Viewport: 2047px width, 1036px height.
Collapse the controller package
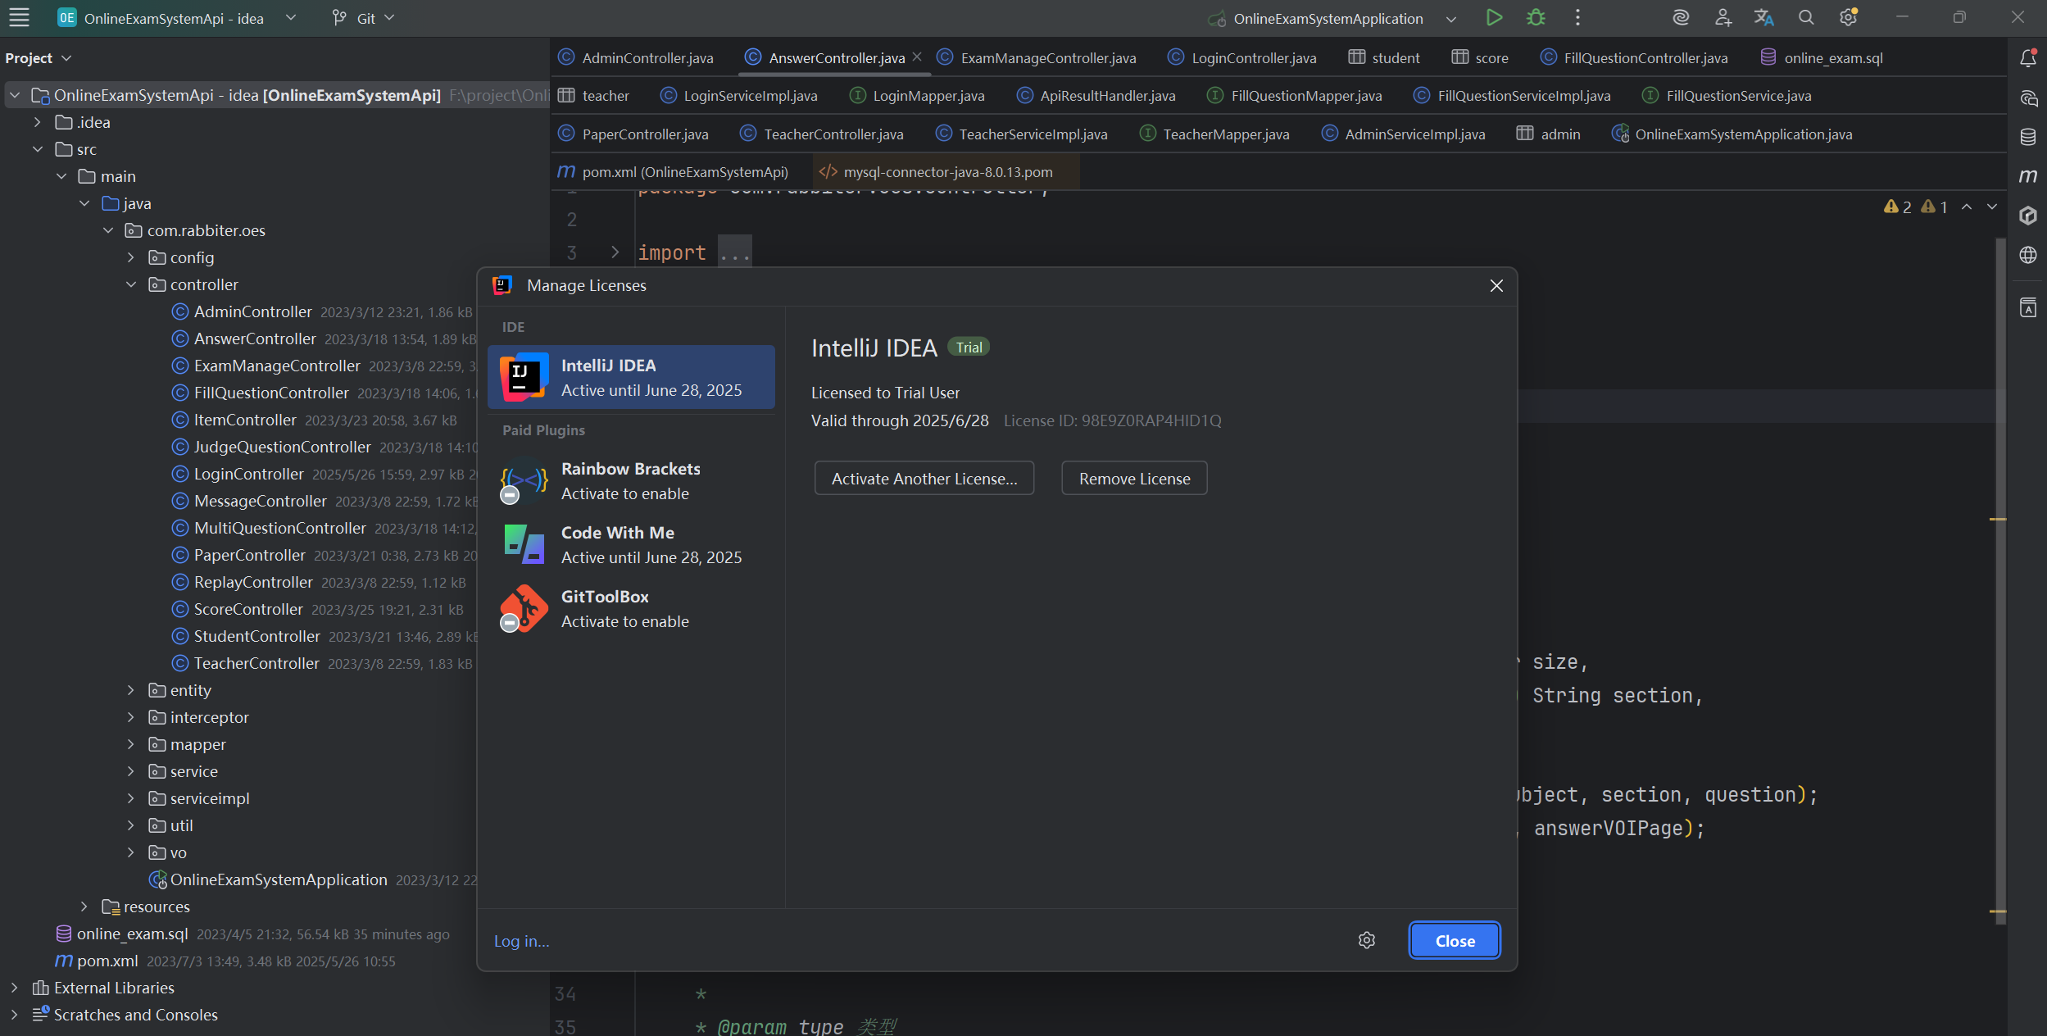(x=131, y=284)
